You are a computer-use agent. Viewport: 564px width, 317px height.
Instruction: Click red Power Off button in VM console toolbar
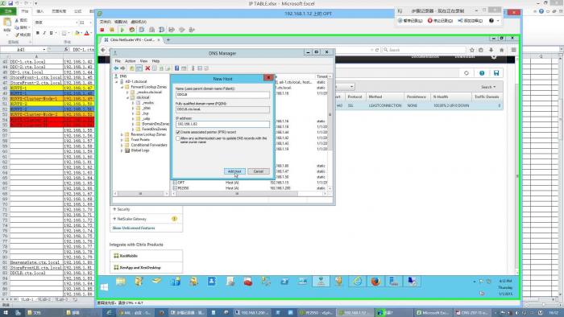tap(102, 30)
